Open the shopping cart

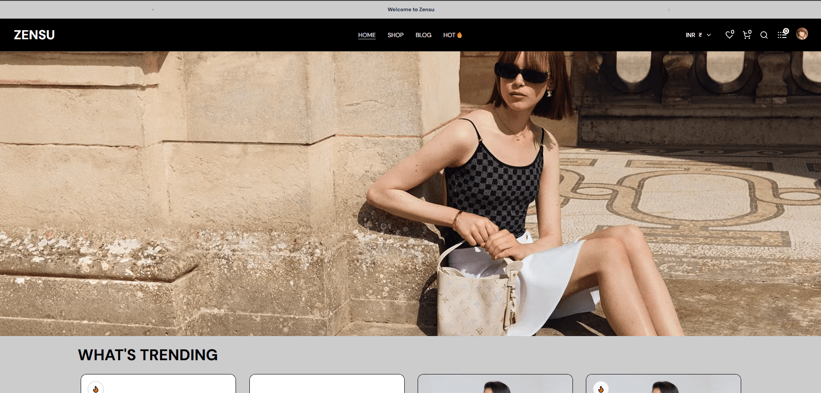(747, 35)
